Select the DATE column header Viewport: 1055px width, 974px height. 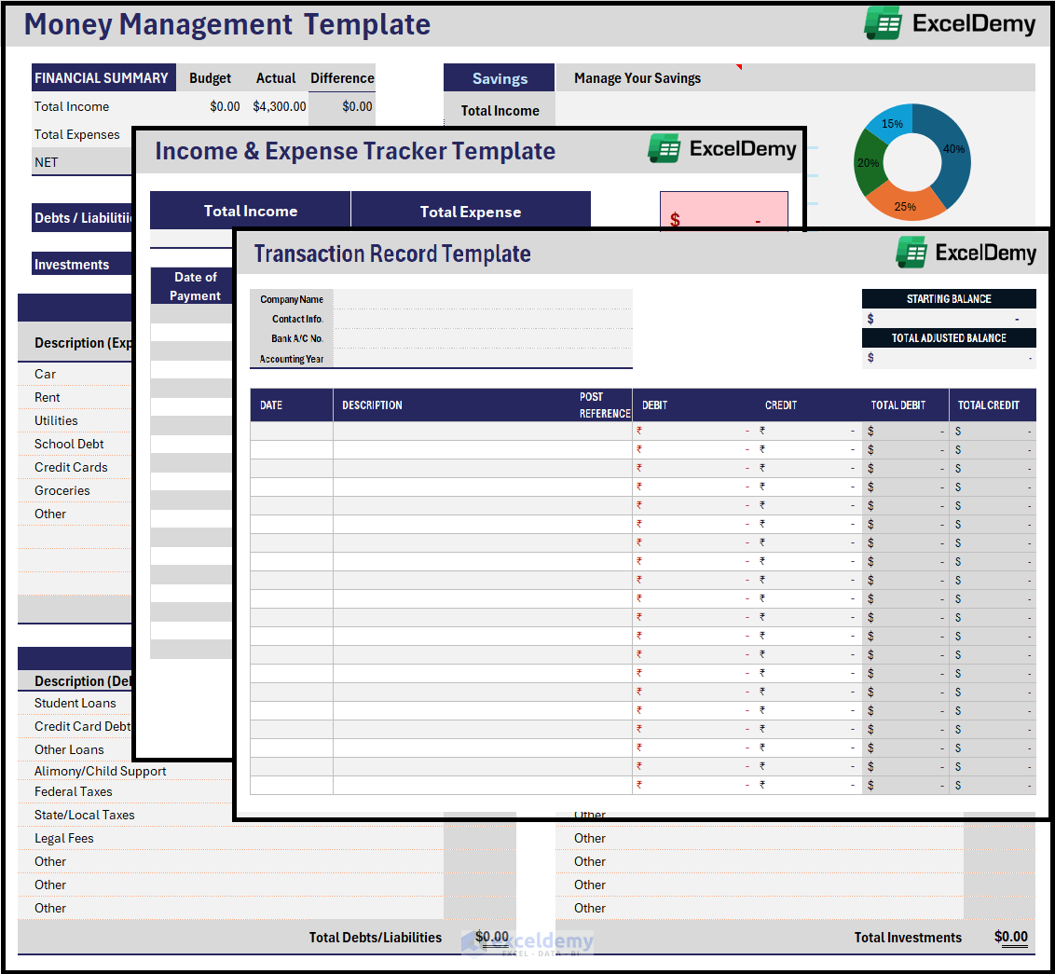click(x=291, y=405)
